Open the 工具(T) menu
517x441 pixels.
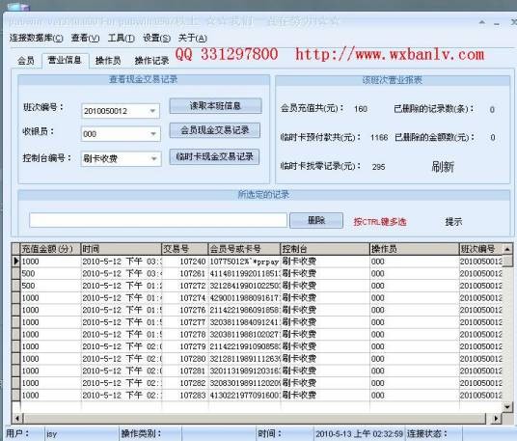[x=121, y=38]
